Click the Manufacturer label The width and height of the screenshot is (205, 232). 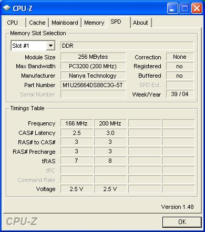click(38, 76)
